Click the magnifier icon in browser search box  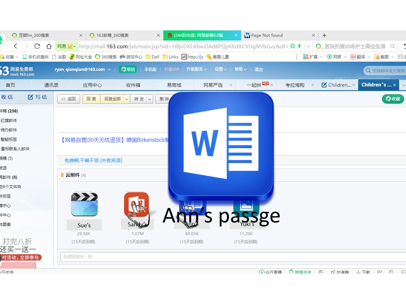pos(392,46)
